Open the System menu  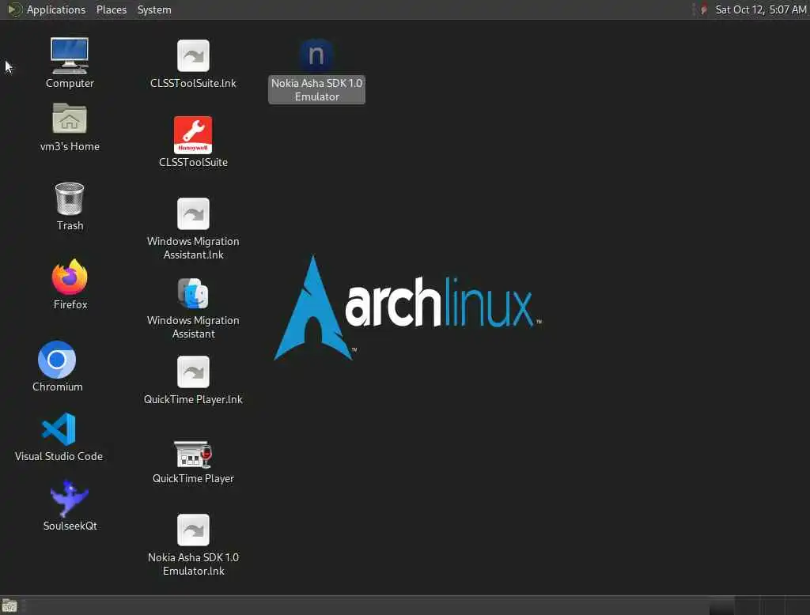point(154,9)
